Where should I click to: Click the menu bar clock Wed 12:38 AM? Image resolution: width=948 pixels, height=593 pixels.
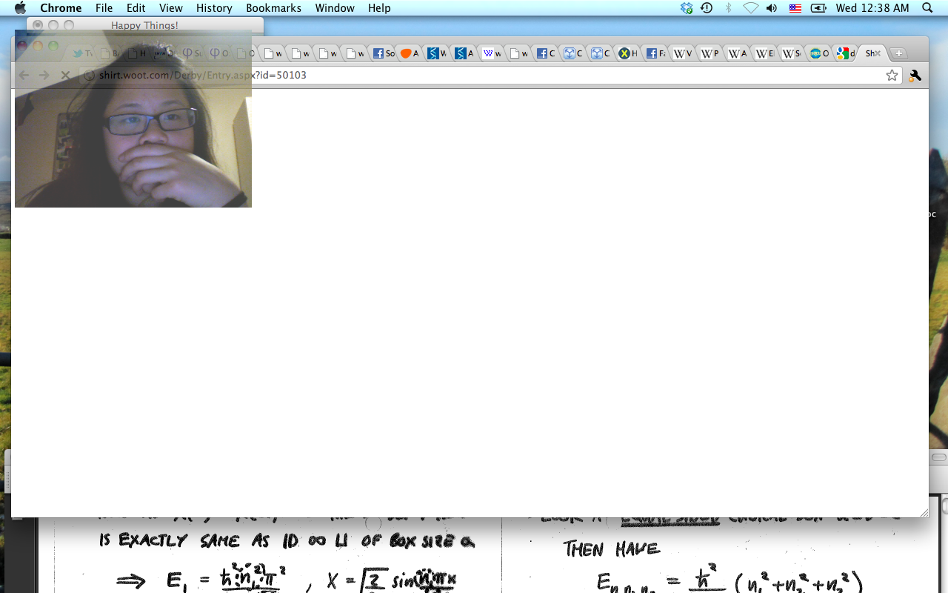pos(872,8)
